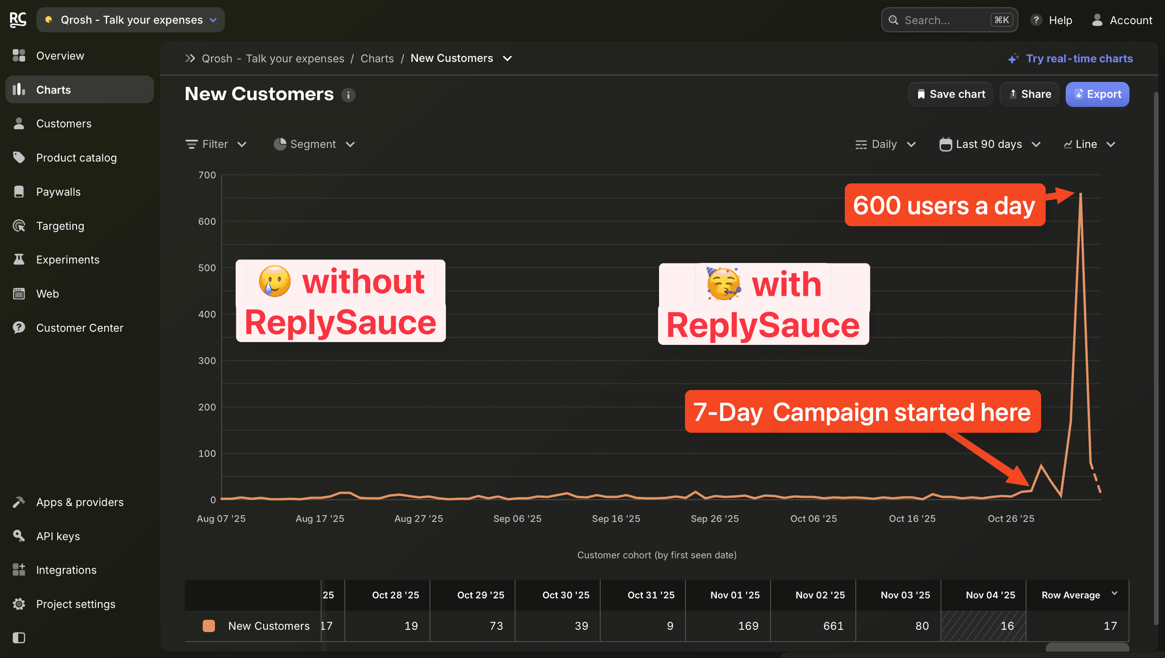Click the Export button
Image resolution: width=1165 pixels, height=658 pixels.
tap(1097, 94)
